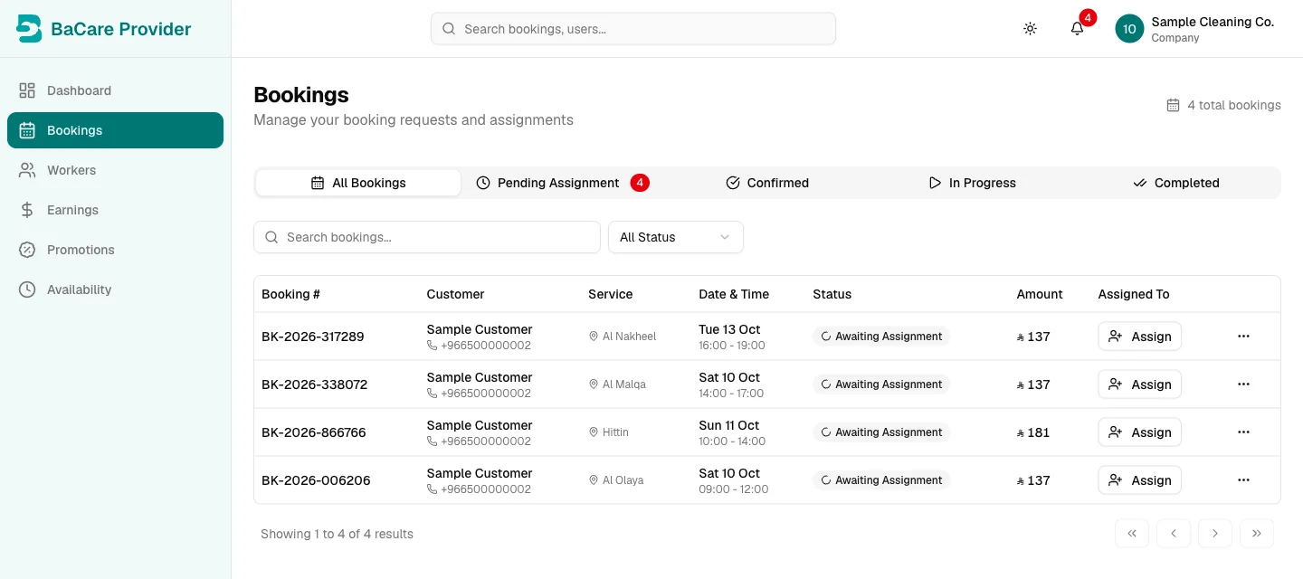Open Sample Cleaning Co. account menu
This screenshot has height=579, width=1303.
click(x=1195, y=29)
